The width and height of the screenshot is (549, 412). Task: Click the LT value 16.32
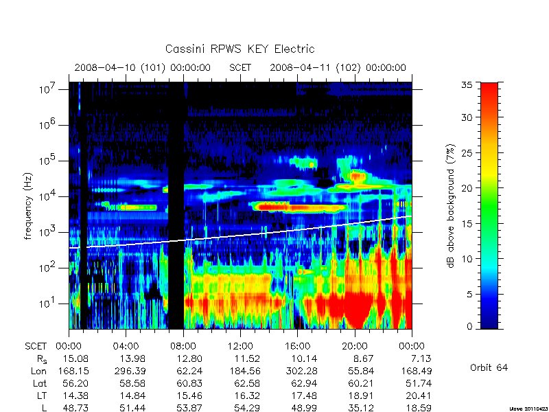[247, 396]
